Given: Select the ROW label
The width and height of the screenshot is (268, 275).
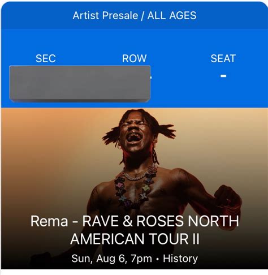Looking at the screenshot, I should [x=134, y=58].
